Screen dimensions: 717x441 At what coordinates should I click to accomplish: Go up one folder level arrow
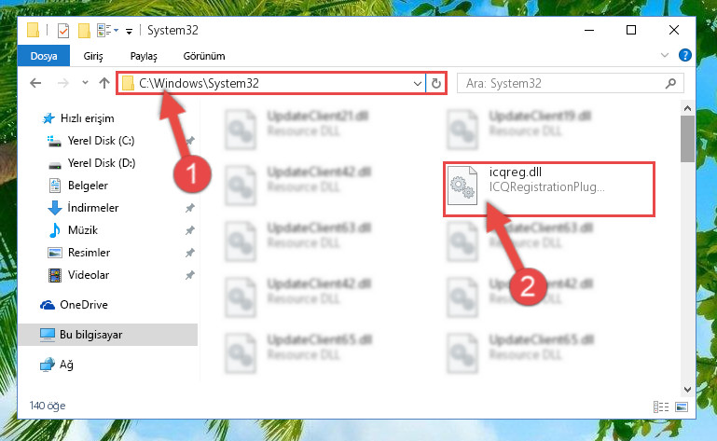coord(104,83)
